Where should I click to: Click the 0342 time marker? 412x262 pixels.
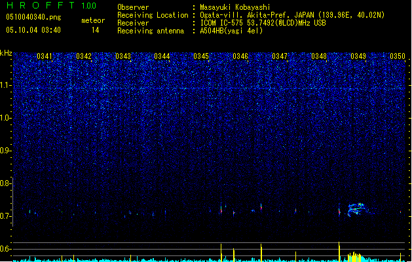(84, 56)
